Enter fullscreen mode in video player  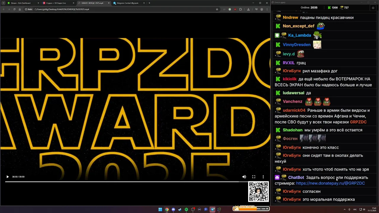(x=254, y=177)
